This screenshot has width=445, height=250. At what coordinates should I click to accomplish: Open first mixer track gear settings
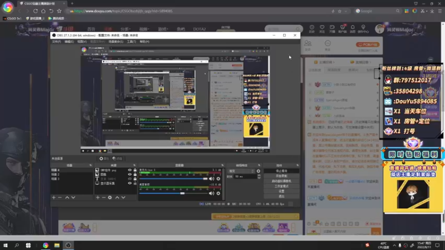pyautogui.click(x=218, y=179)
